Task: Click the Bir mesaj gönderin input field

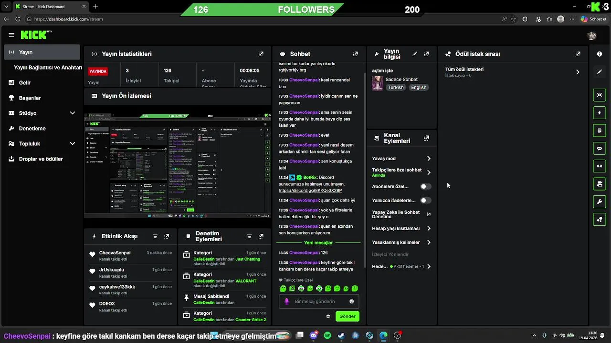Action: click(x=319, y=301)
